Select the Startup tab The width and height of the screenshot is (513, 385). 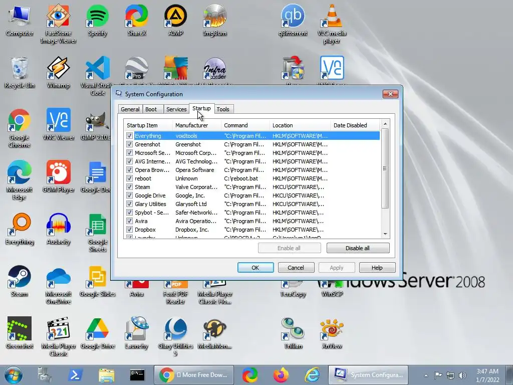[x=201, y=108]
